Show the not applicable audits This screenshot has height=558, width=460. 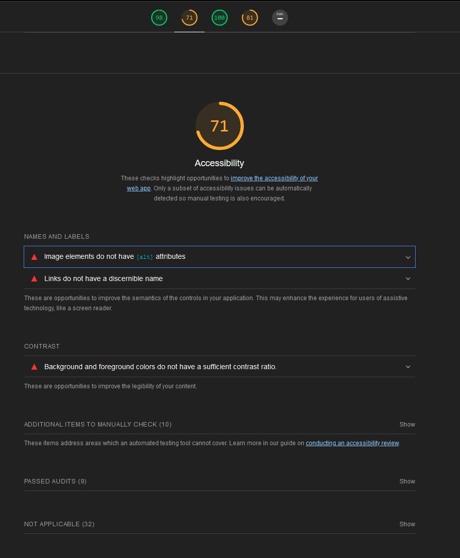(x=407, y=524)
